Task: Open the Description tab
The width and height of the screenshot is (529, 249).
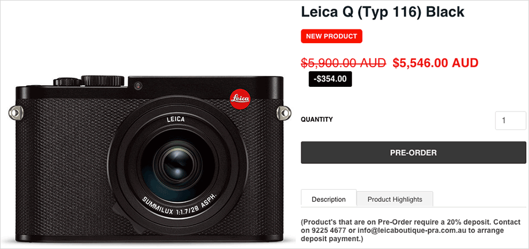Action: pos(328,199)
